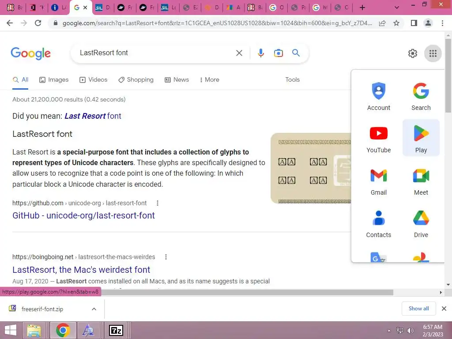
Task: Click the search by image camera icon
Action: [278, 53]
